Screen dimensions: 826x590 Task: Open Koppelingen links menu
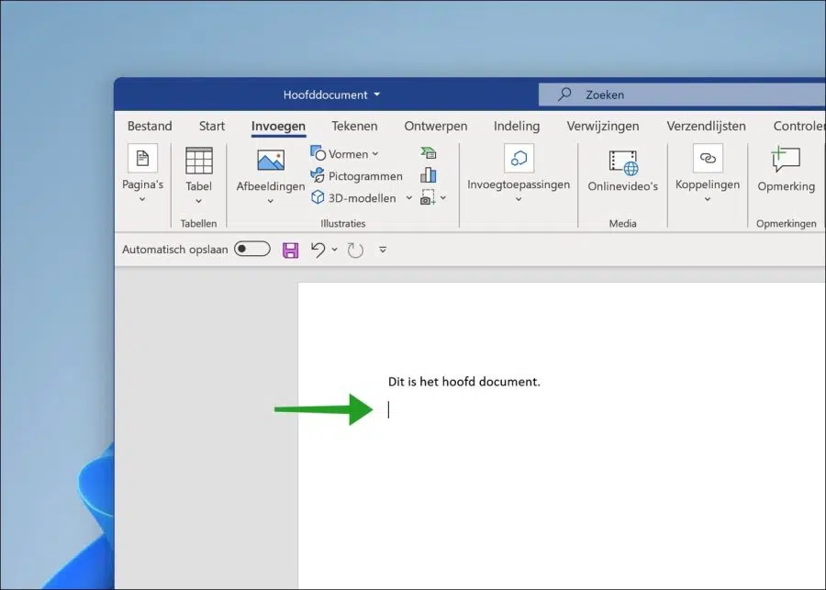point(708,173)
